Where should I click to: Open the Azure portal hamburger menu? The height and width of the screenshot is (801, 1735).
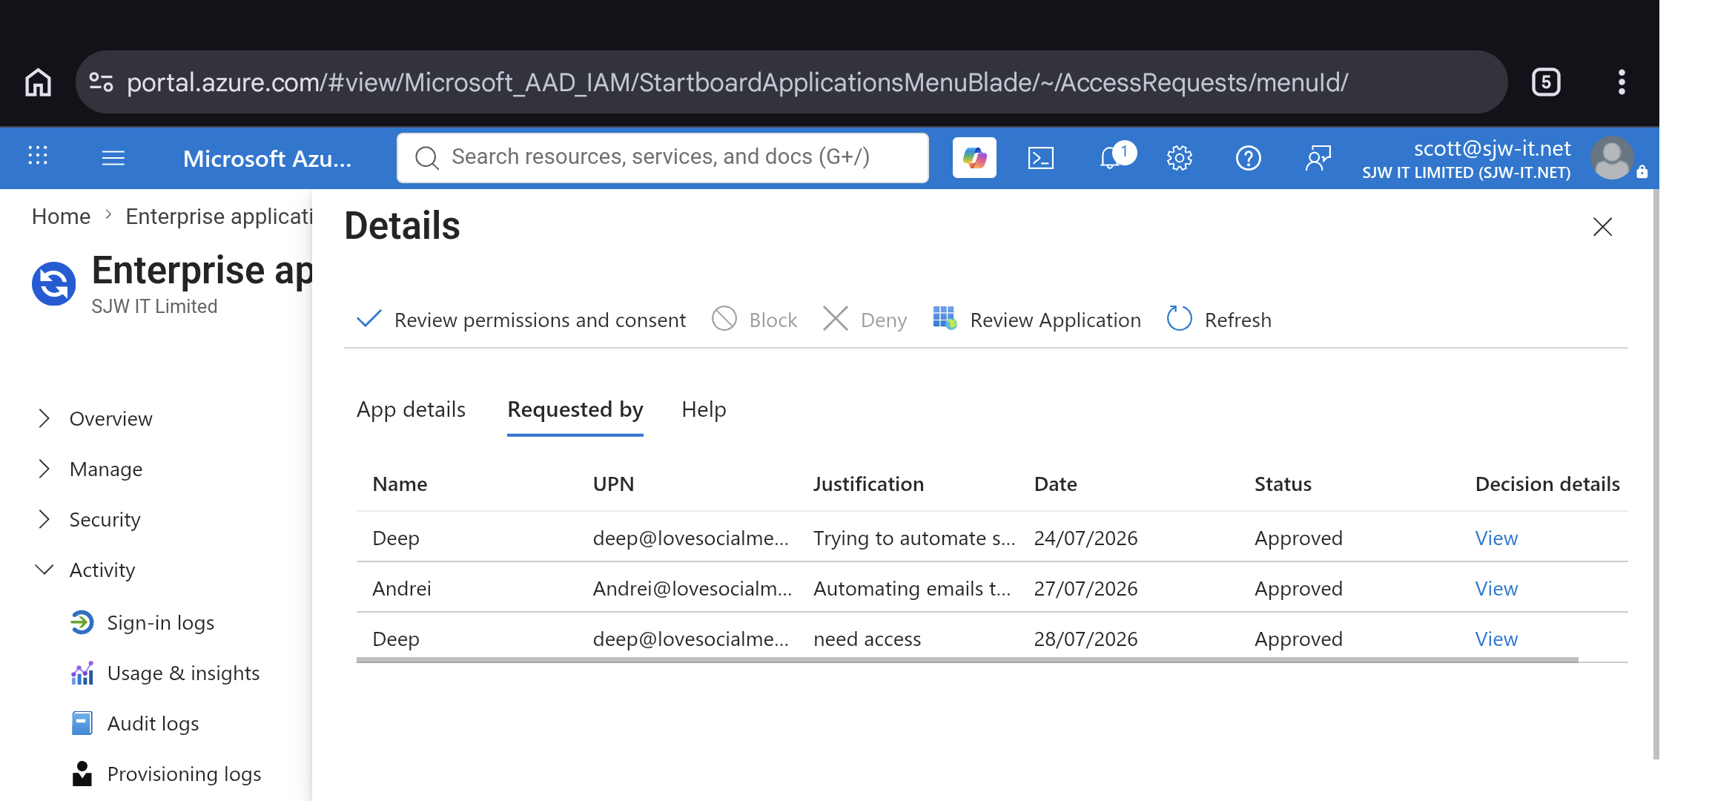click(113, 157)
